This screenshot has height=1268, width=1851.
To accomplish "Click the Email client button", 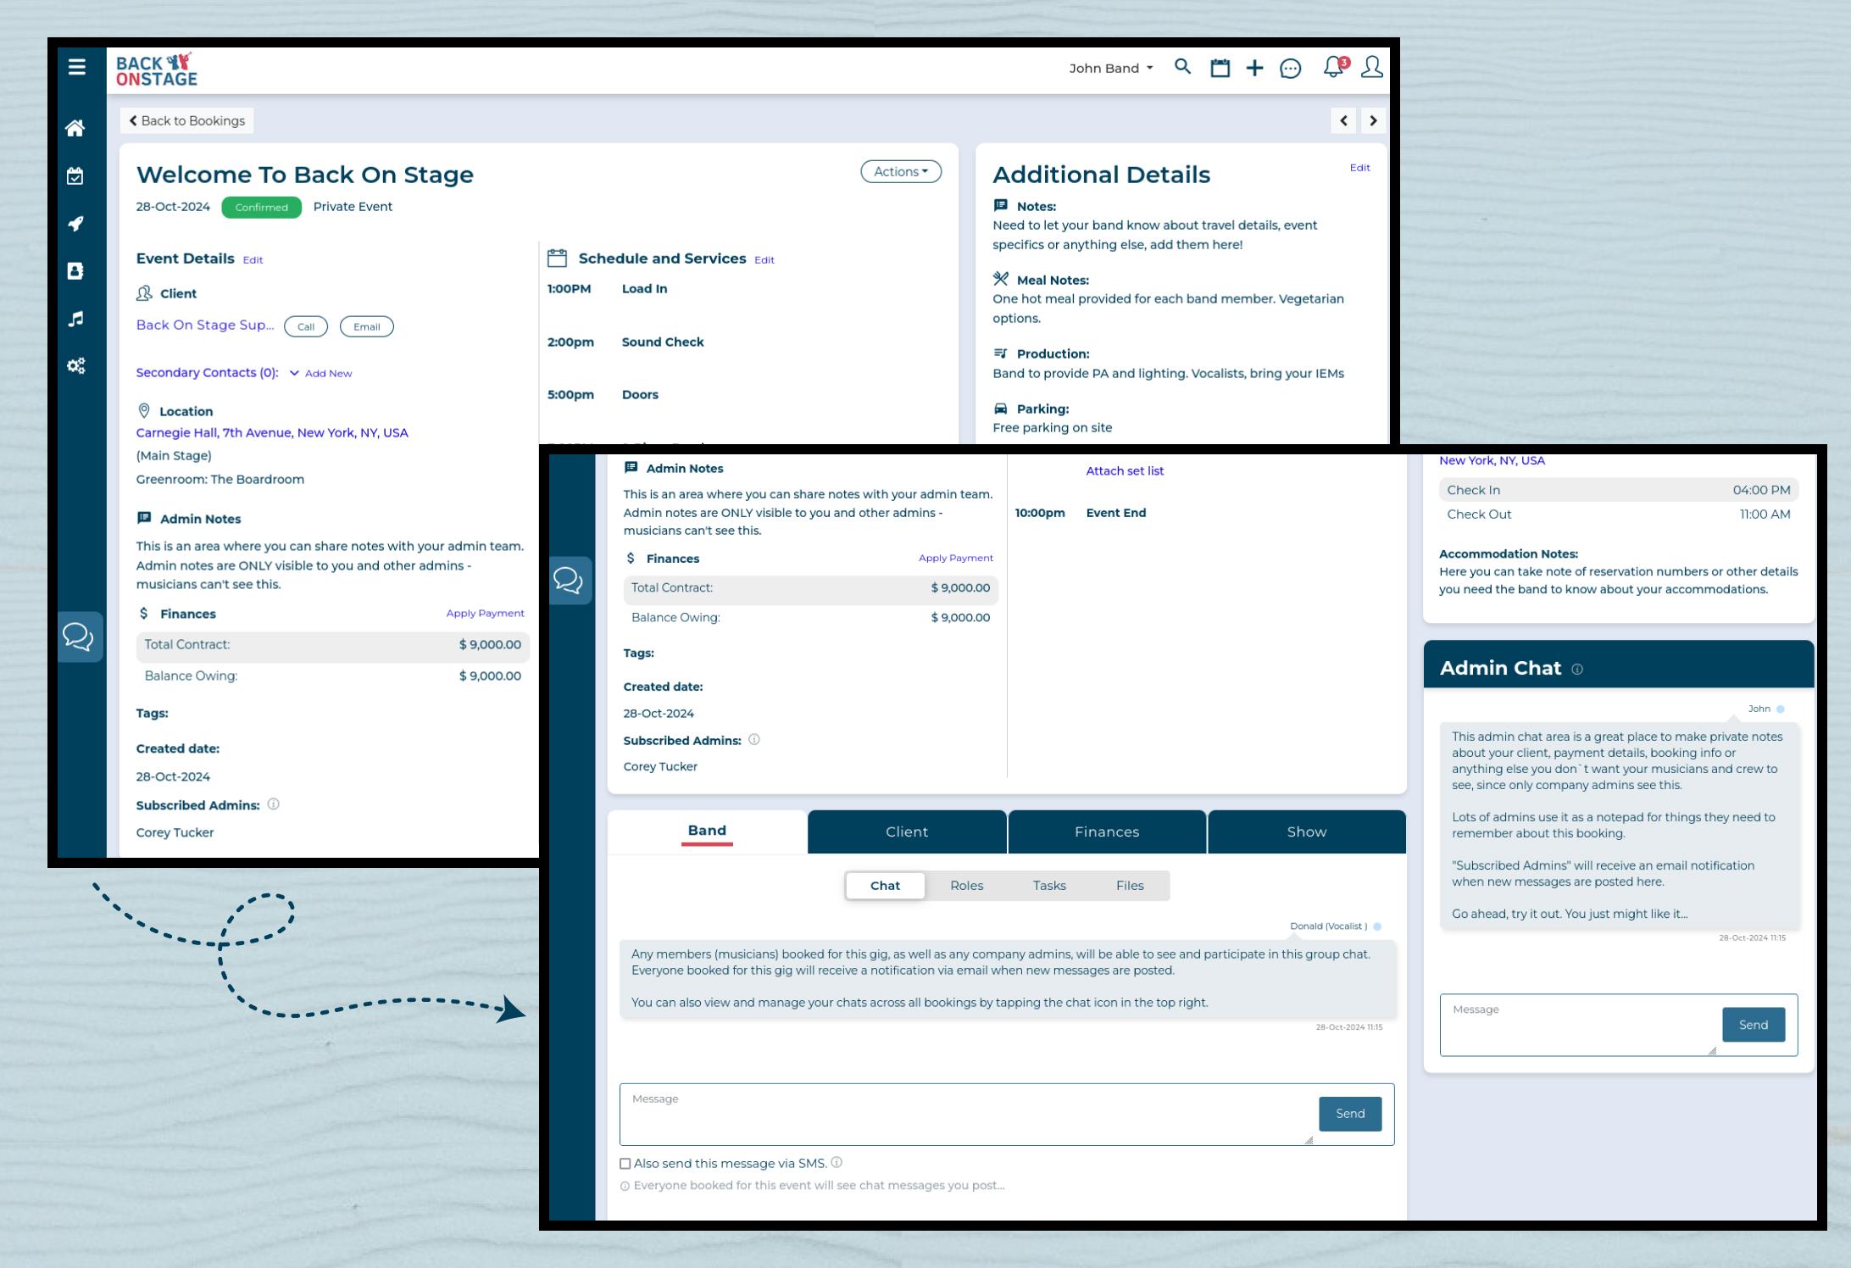I will click(x=367, y=326).
